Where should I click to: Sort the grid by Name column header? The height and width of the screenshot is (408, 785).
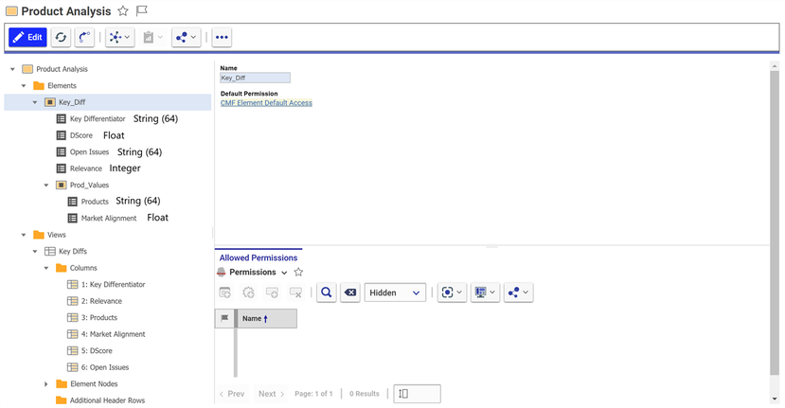[253, 319]
